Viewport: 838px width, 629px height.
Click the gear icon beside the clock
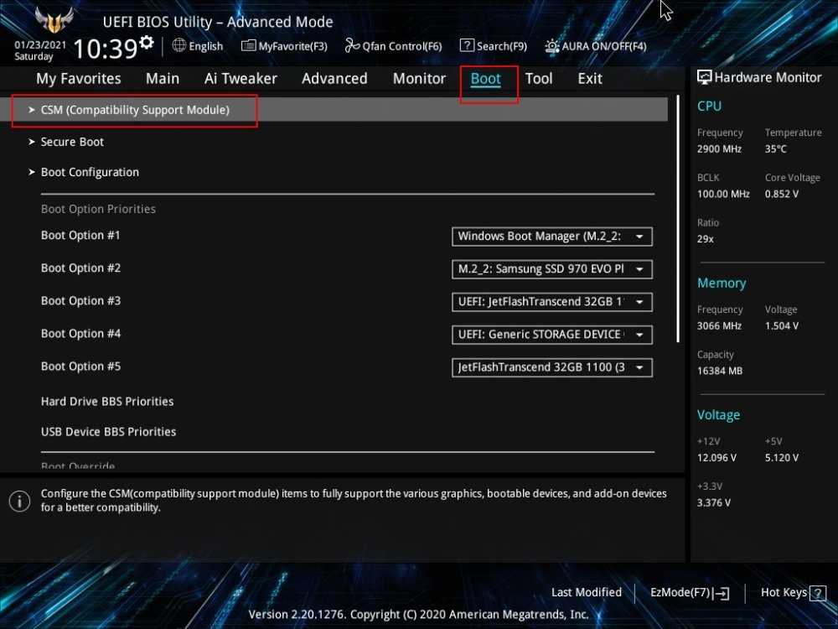(147, 42)
